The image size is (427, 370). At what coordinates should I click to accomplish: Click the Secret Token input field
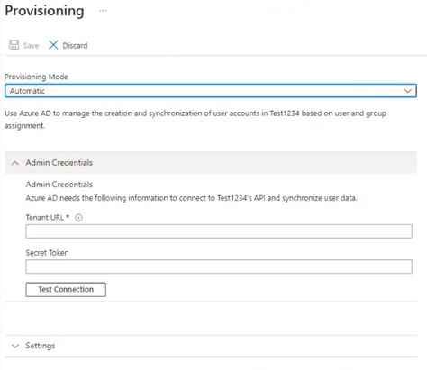tap(219, 266)
